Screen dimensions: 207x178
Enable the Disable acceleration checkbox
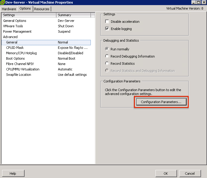click(x=107, y=22)
